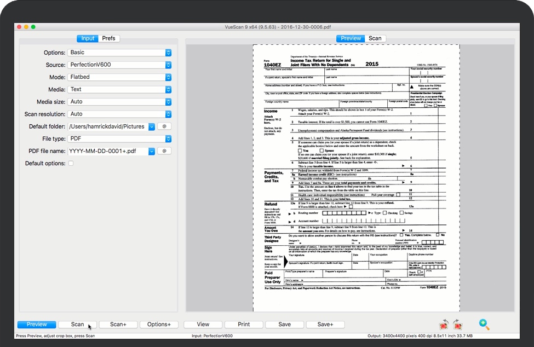Switch to the Prefs tab
This screenshot has height=347, width=534.
(x=108, y=38)
